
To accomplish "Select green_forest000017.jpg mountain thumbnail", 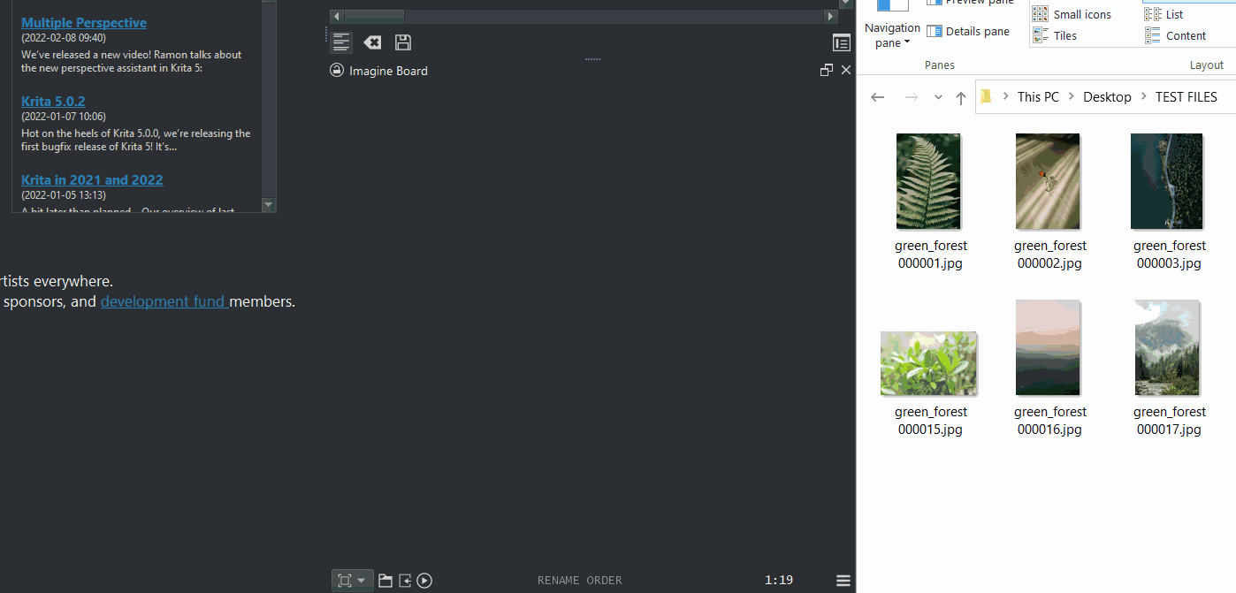I will click(1168, 348).
